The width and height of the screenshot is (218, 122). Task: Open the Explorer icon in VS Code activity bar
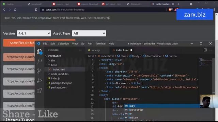pos(40,52)
